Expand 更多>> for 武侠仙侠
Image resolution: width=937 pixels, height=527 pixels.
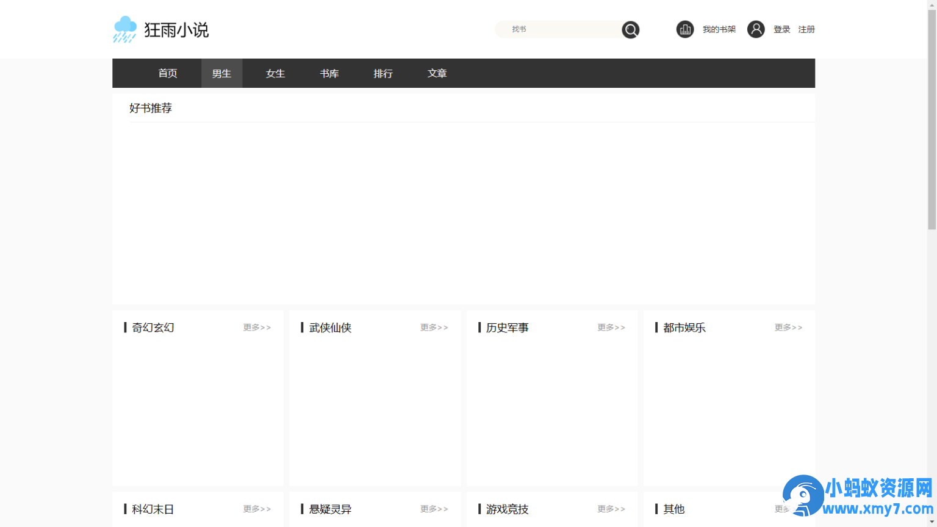pos(434,328)
